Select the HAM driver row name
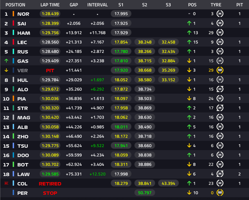Viewport: 249px width, 200px height. [24, 33]
